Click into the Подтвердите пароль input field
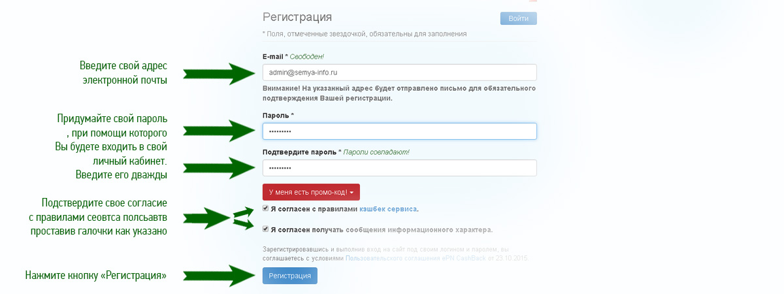 click(399, 168)
